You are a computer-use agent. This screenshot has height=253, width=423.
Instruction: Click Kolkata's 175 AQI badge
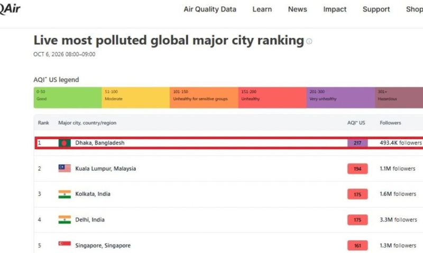pos(357,194)
